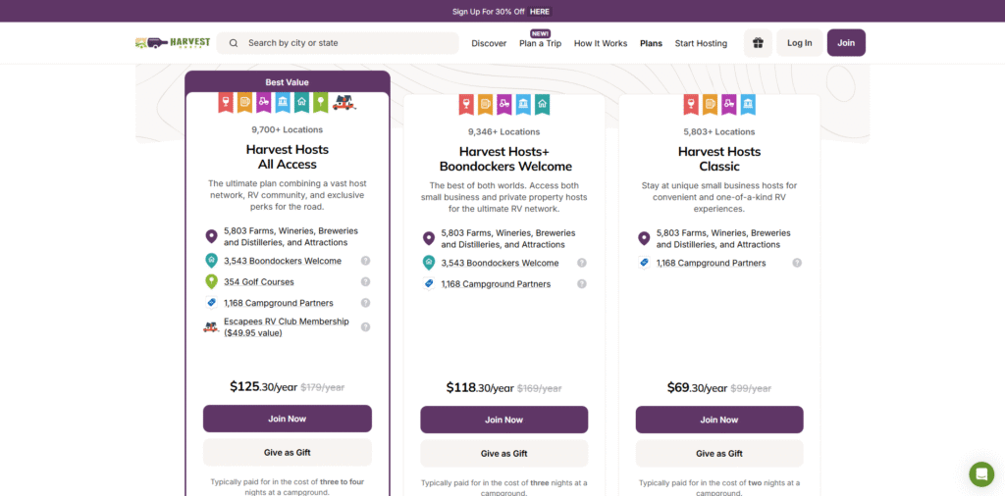Image resolution: width=1005 pixels, height=496 pixels.
Task: Select Start Hosting in navigation
Action: 701,43
